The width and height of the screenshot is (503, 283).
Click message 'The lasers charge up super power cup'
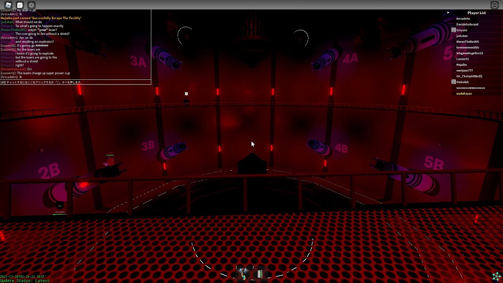click(43, 73)
